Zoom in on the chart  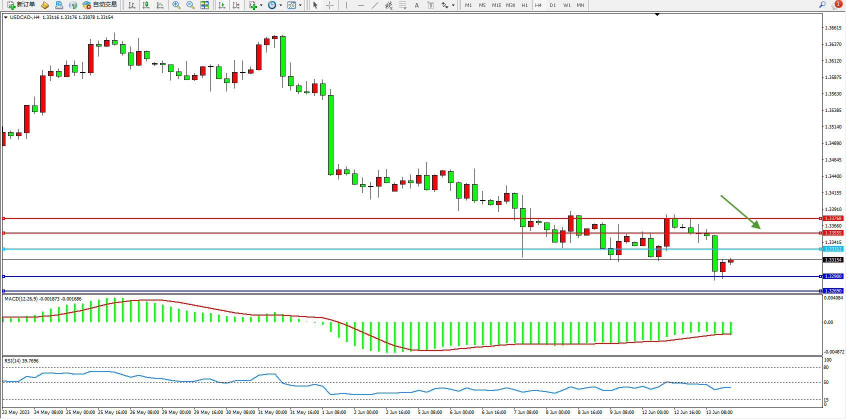pyautogui.click(x=176, y=5)
